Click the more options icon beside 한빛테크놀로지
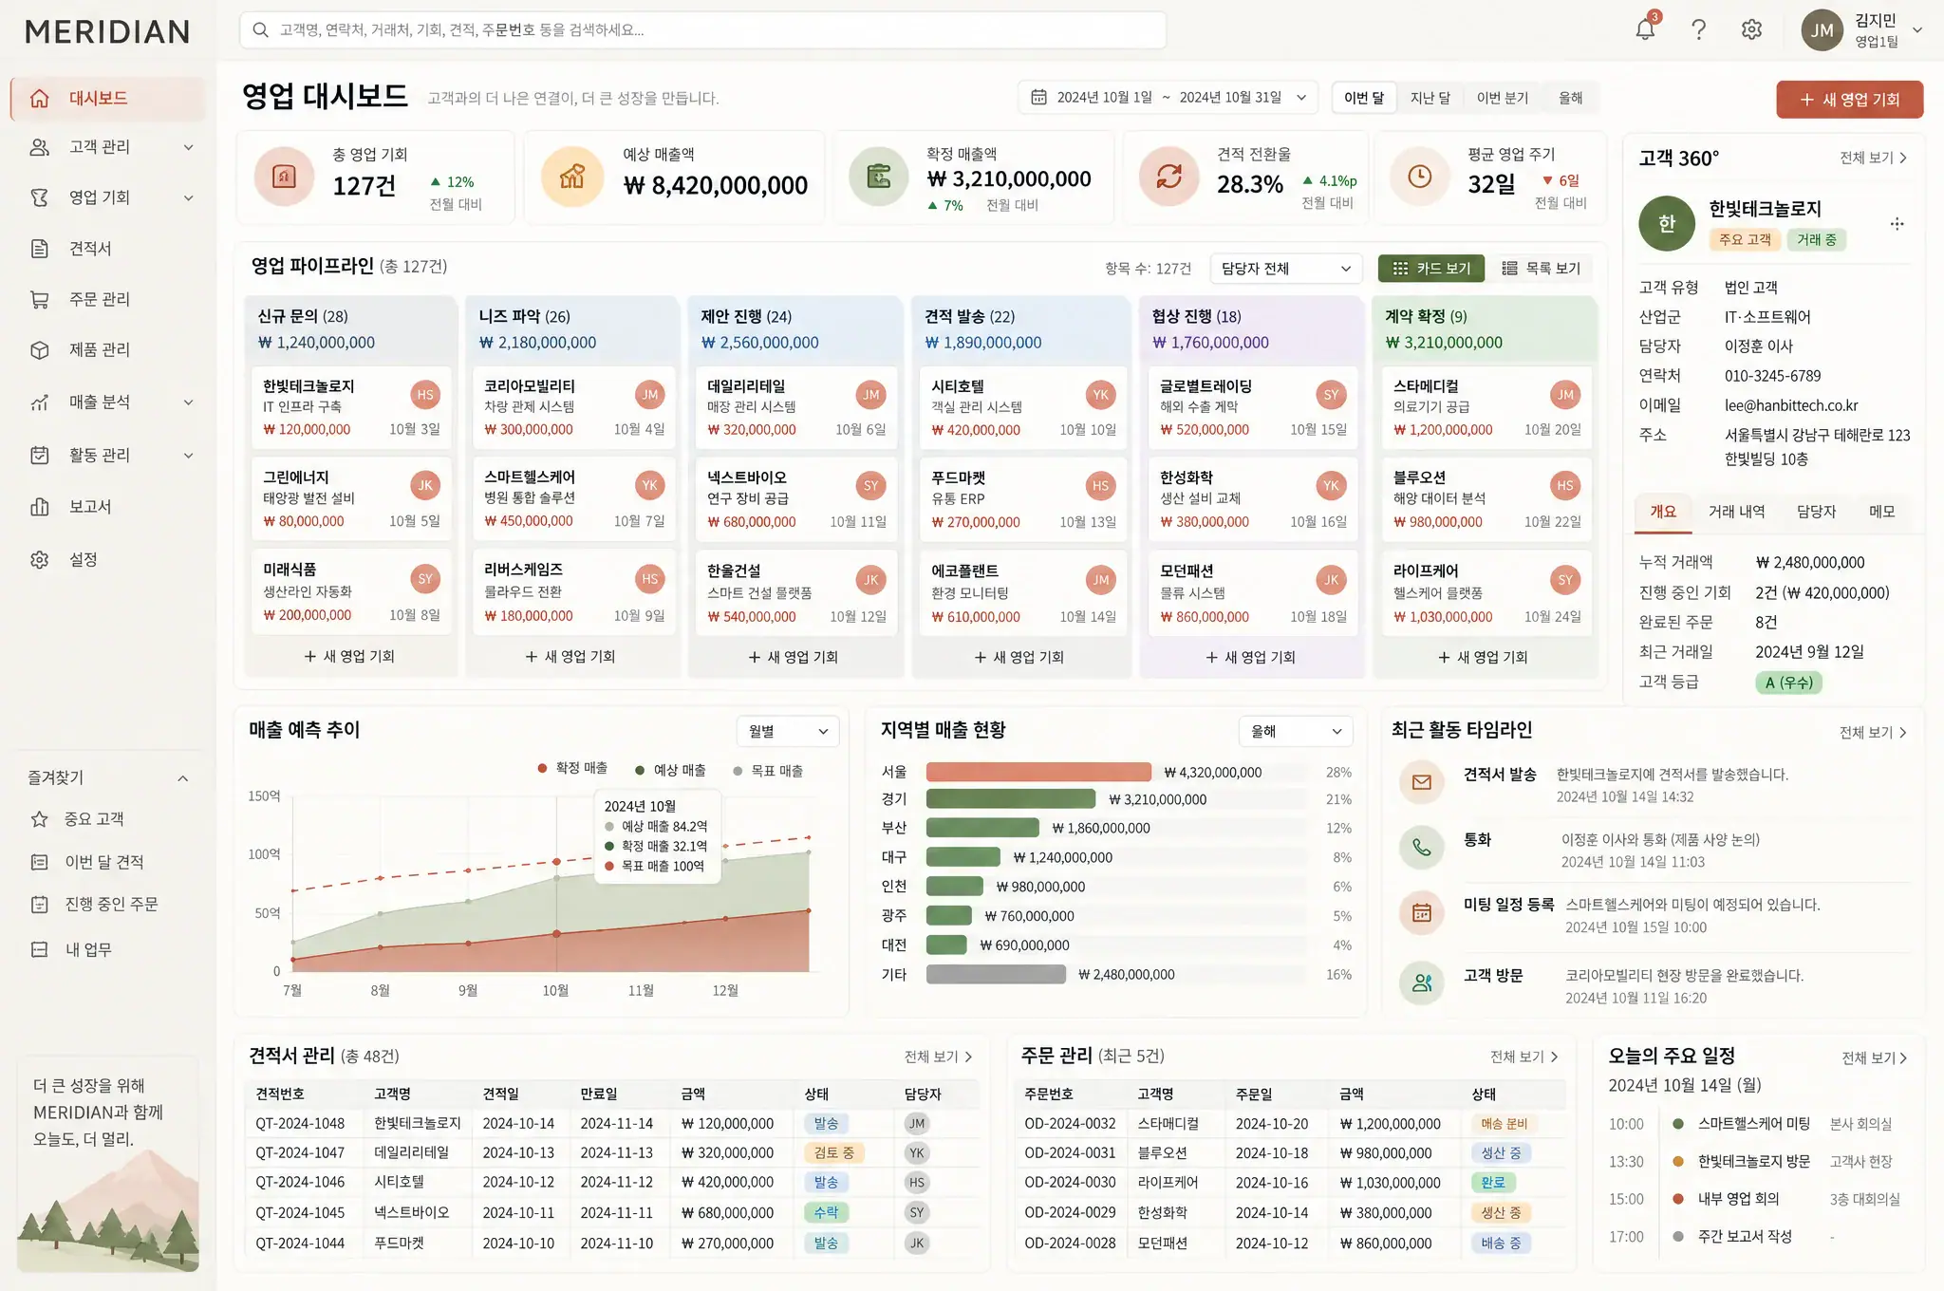The width and height of the screenshot is (1944, 1291). [x=1897, y=224]
